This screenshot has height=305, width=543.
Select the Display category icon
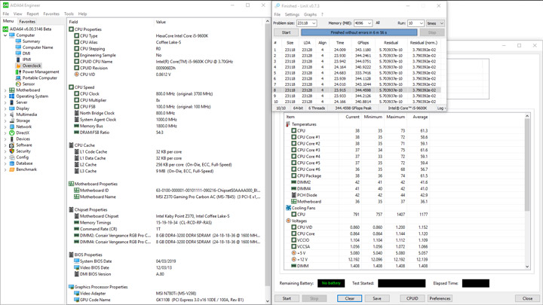coord(12,108)
